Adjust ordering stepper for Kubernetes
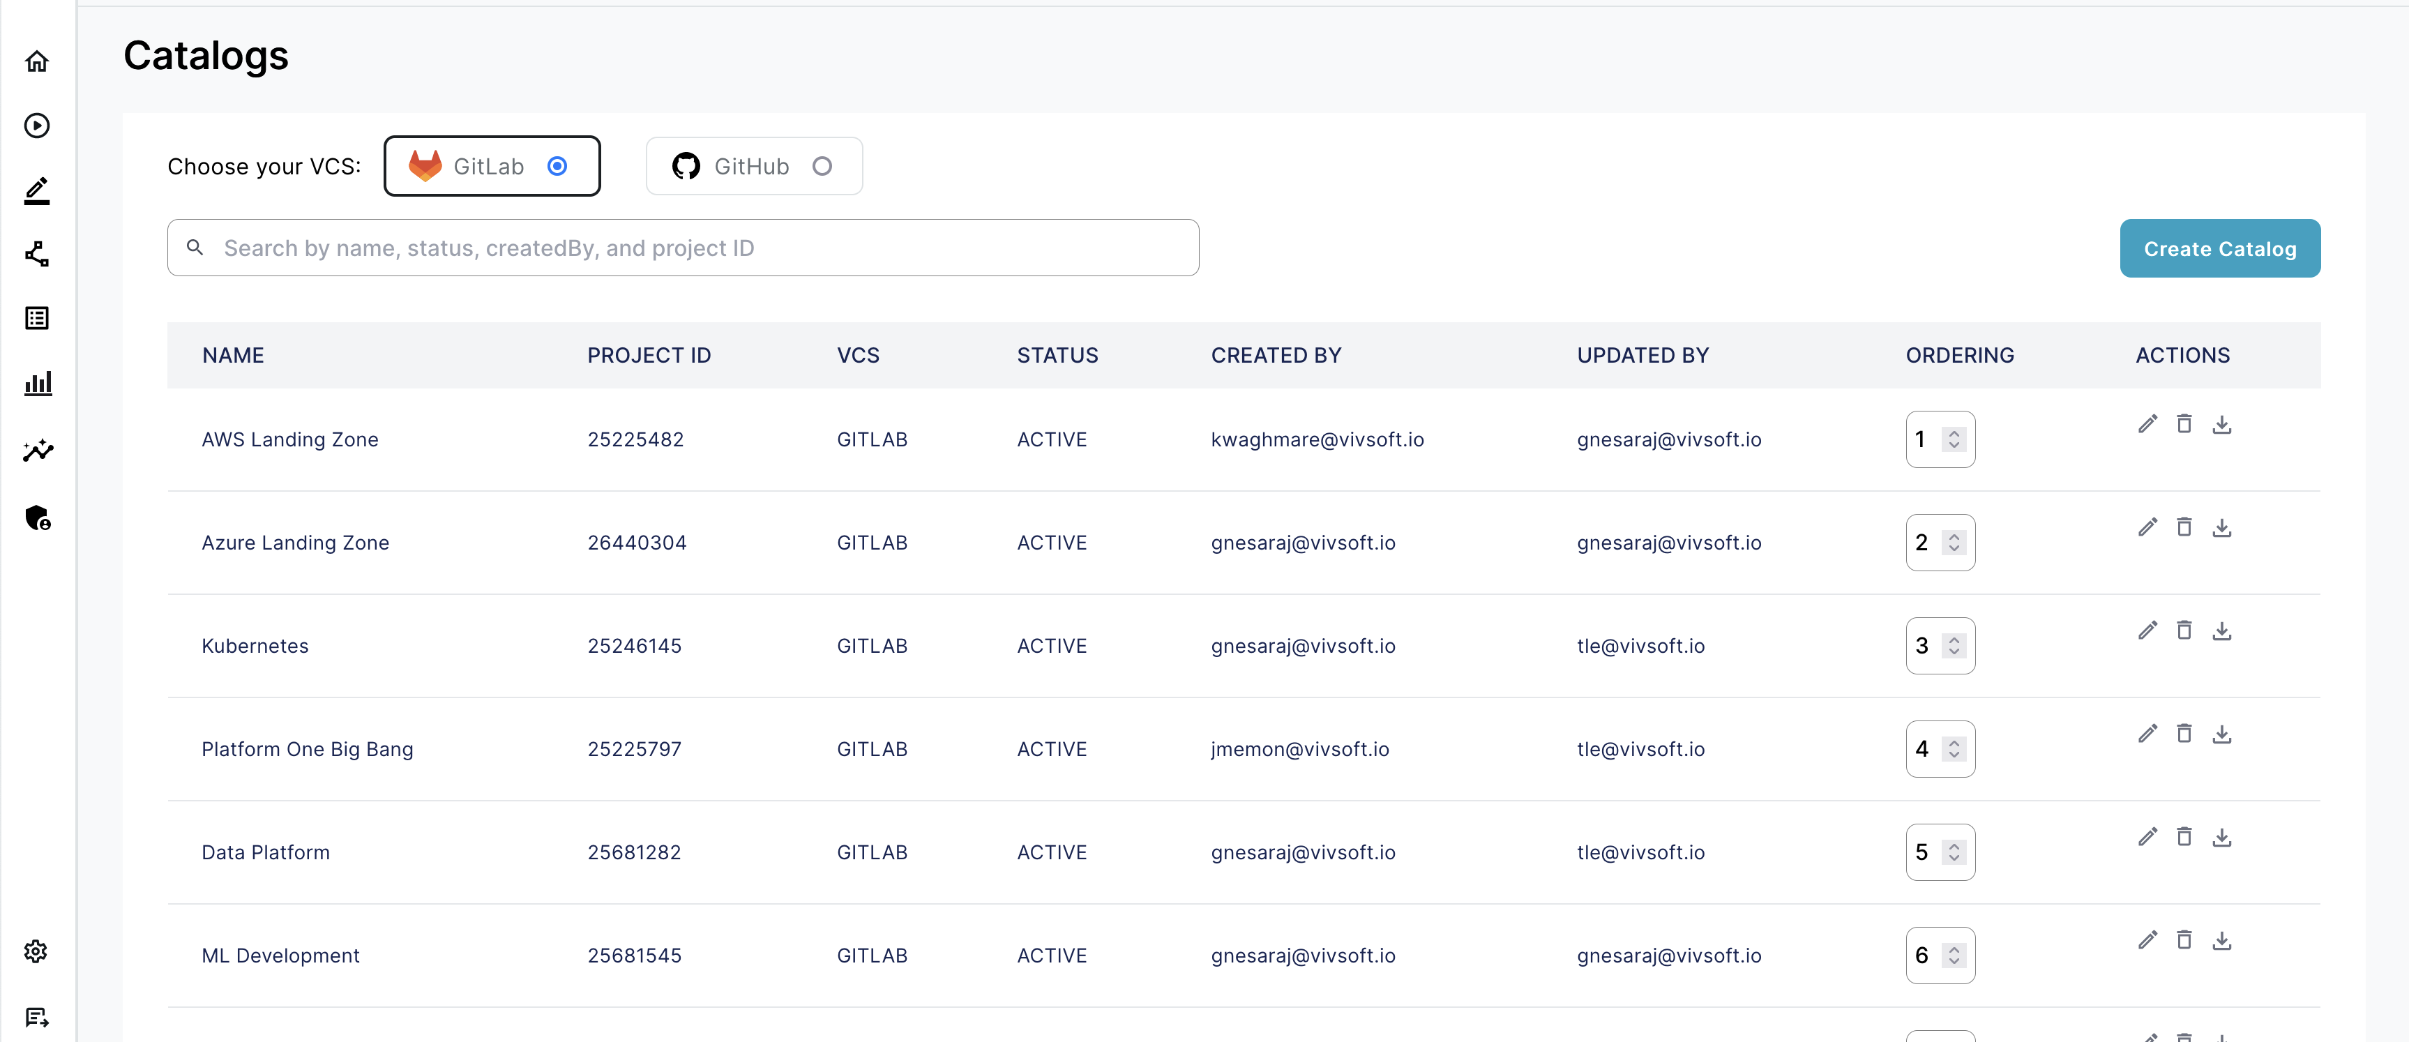Screen dimensions: 2409x1042 click(1954, 647)
